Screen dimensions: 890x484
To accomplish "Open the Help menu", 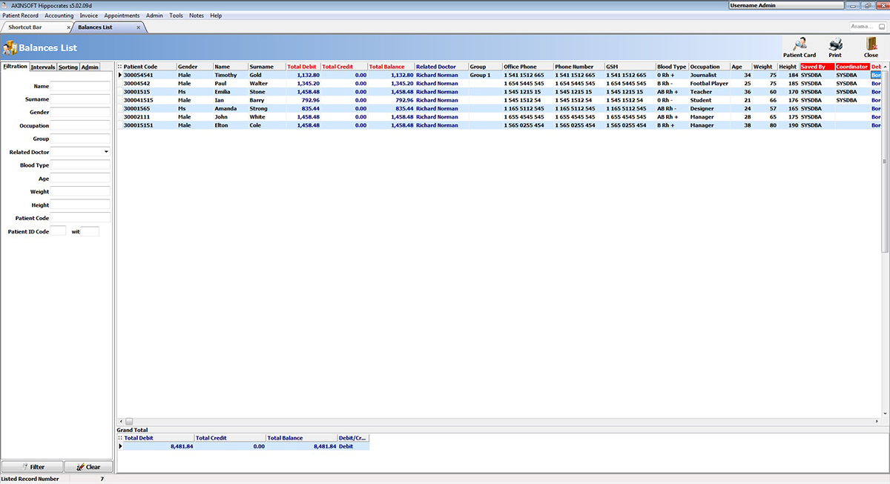I will (216, 16).
